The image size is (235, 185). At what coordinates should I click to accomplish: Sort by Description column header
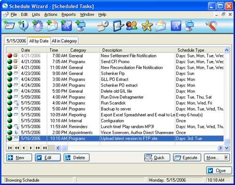pos(137,50)
